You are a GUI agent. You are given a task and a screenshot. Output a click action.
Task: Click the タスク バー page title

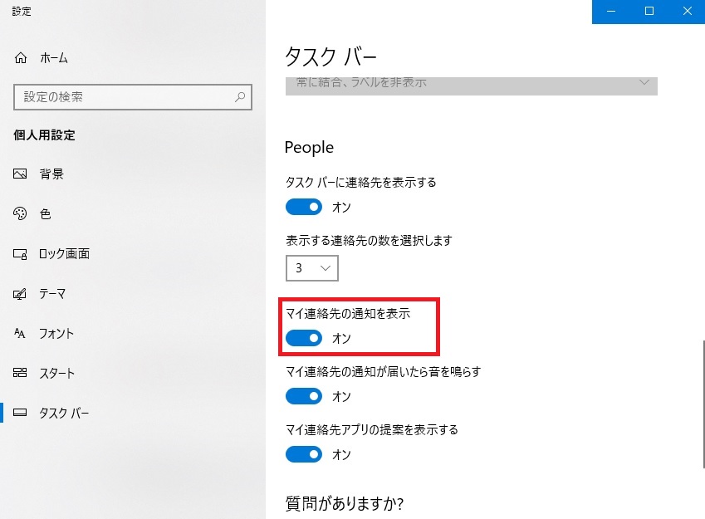[331, 56]
